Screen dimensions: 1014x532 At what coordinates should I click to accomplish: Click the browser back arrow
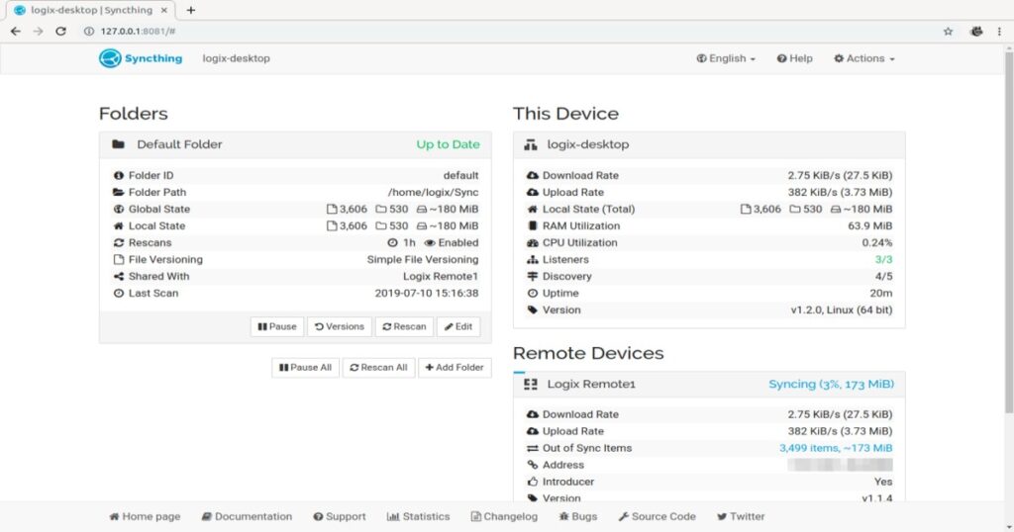(16, 32)
